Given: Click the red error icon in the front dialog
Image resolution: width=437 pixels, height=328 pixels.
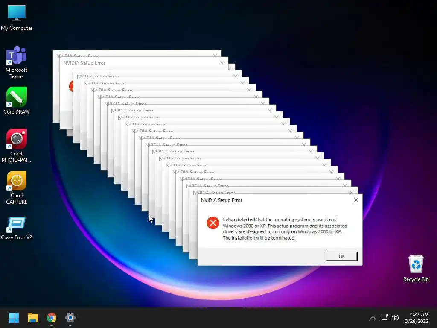Looking at the screenshot, I should pyautogui.click(x=213, y=223).
